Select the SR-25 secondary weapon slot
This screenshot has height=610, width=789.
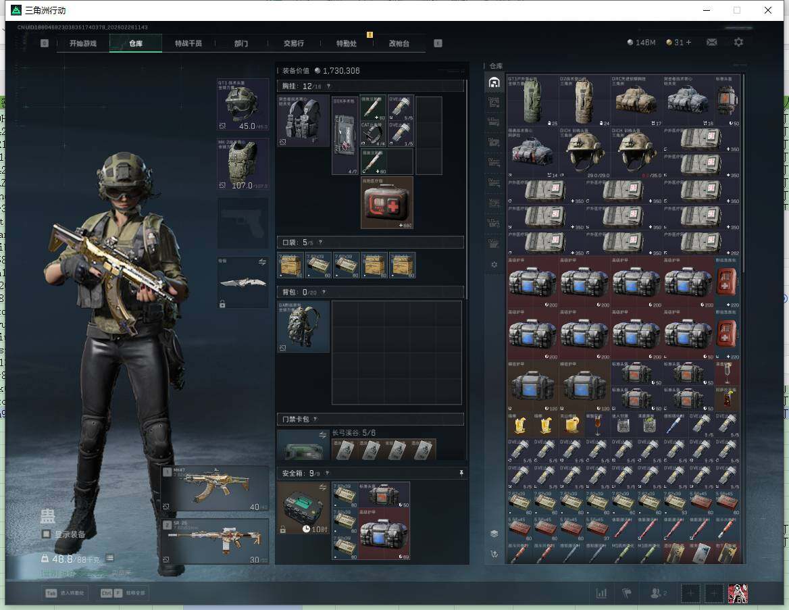click(x=215, y=542)
